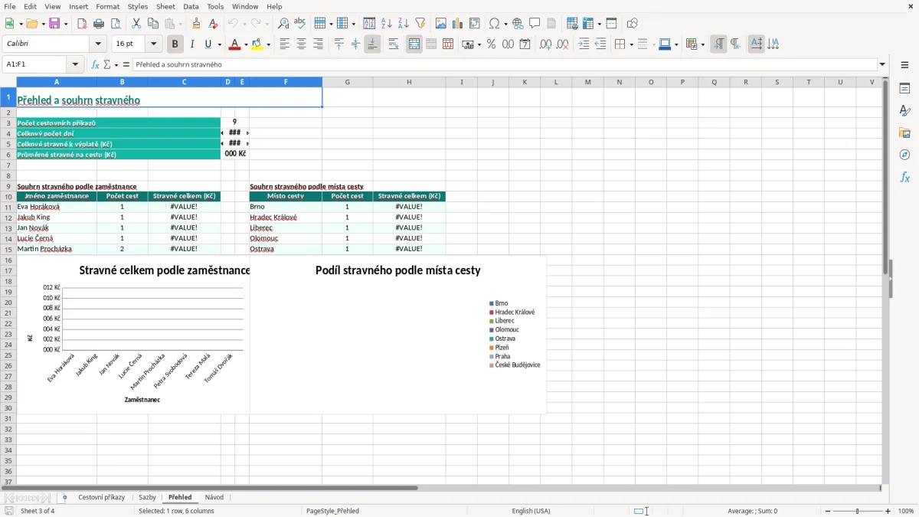The height and width of the screenshot is (517, 919).
Task: Click the status bar zoom slider
Action: click(x=858, y=511)
